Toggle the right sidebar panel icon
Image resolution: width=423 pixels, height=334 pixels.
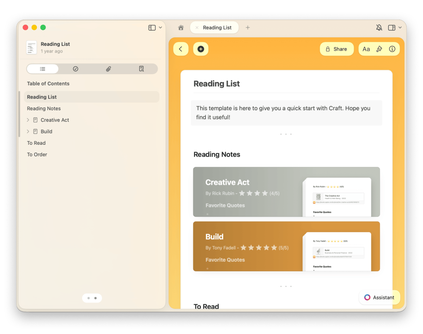pos(392,28)
